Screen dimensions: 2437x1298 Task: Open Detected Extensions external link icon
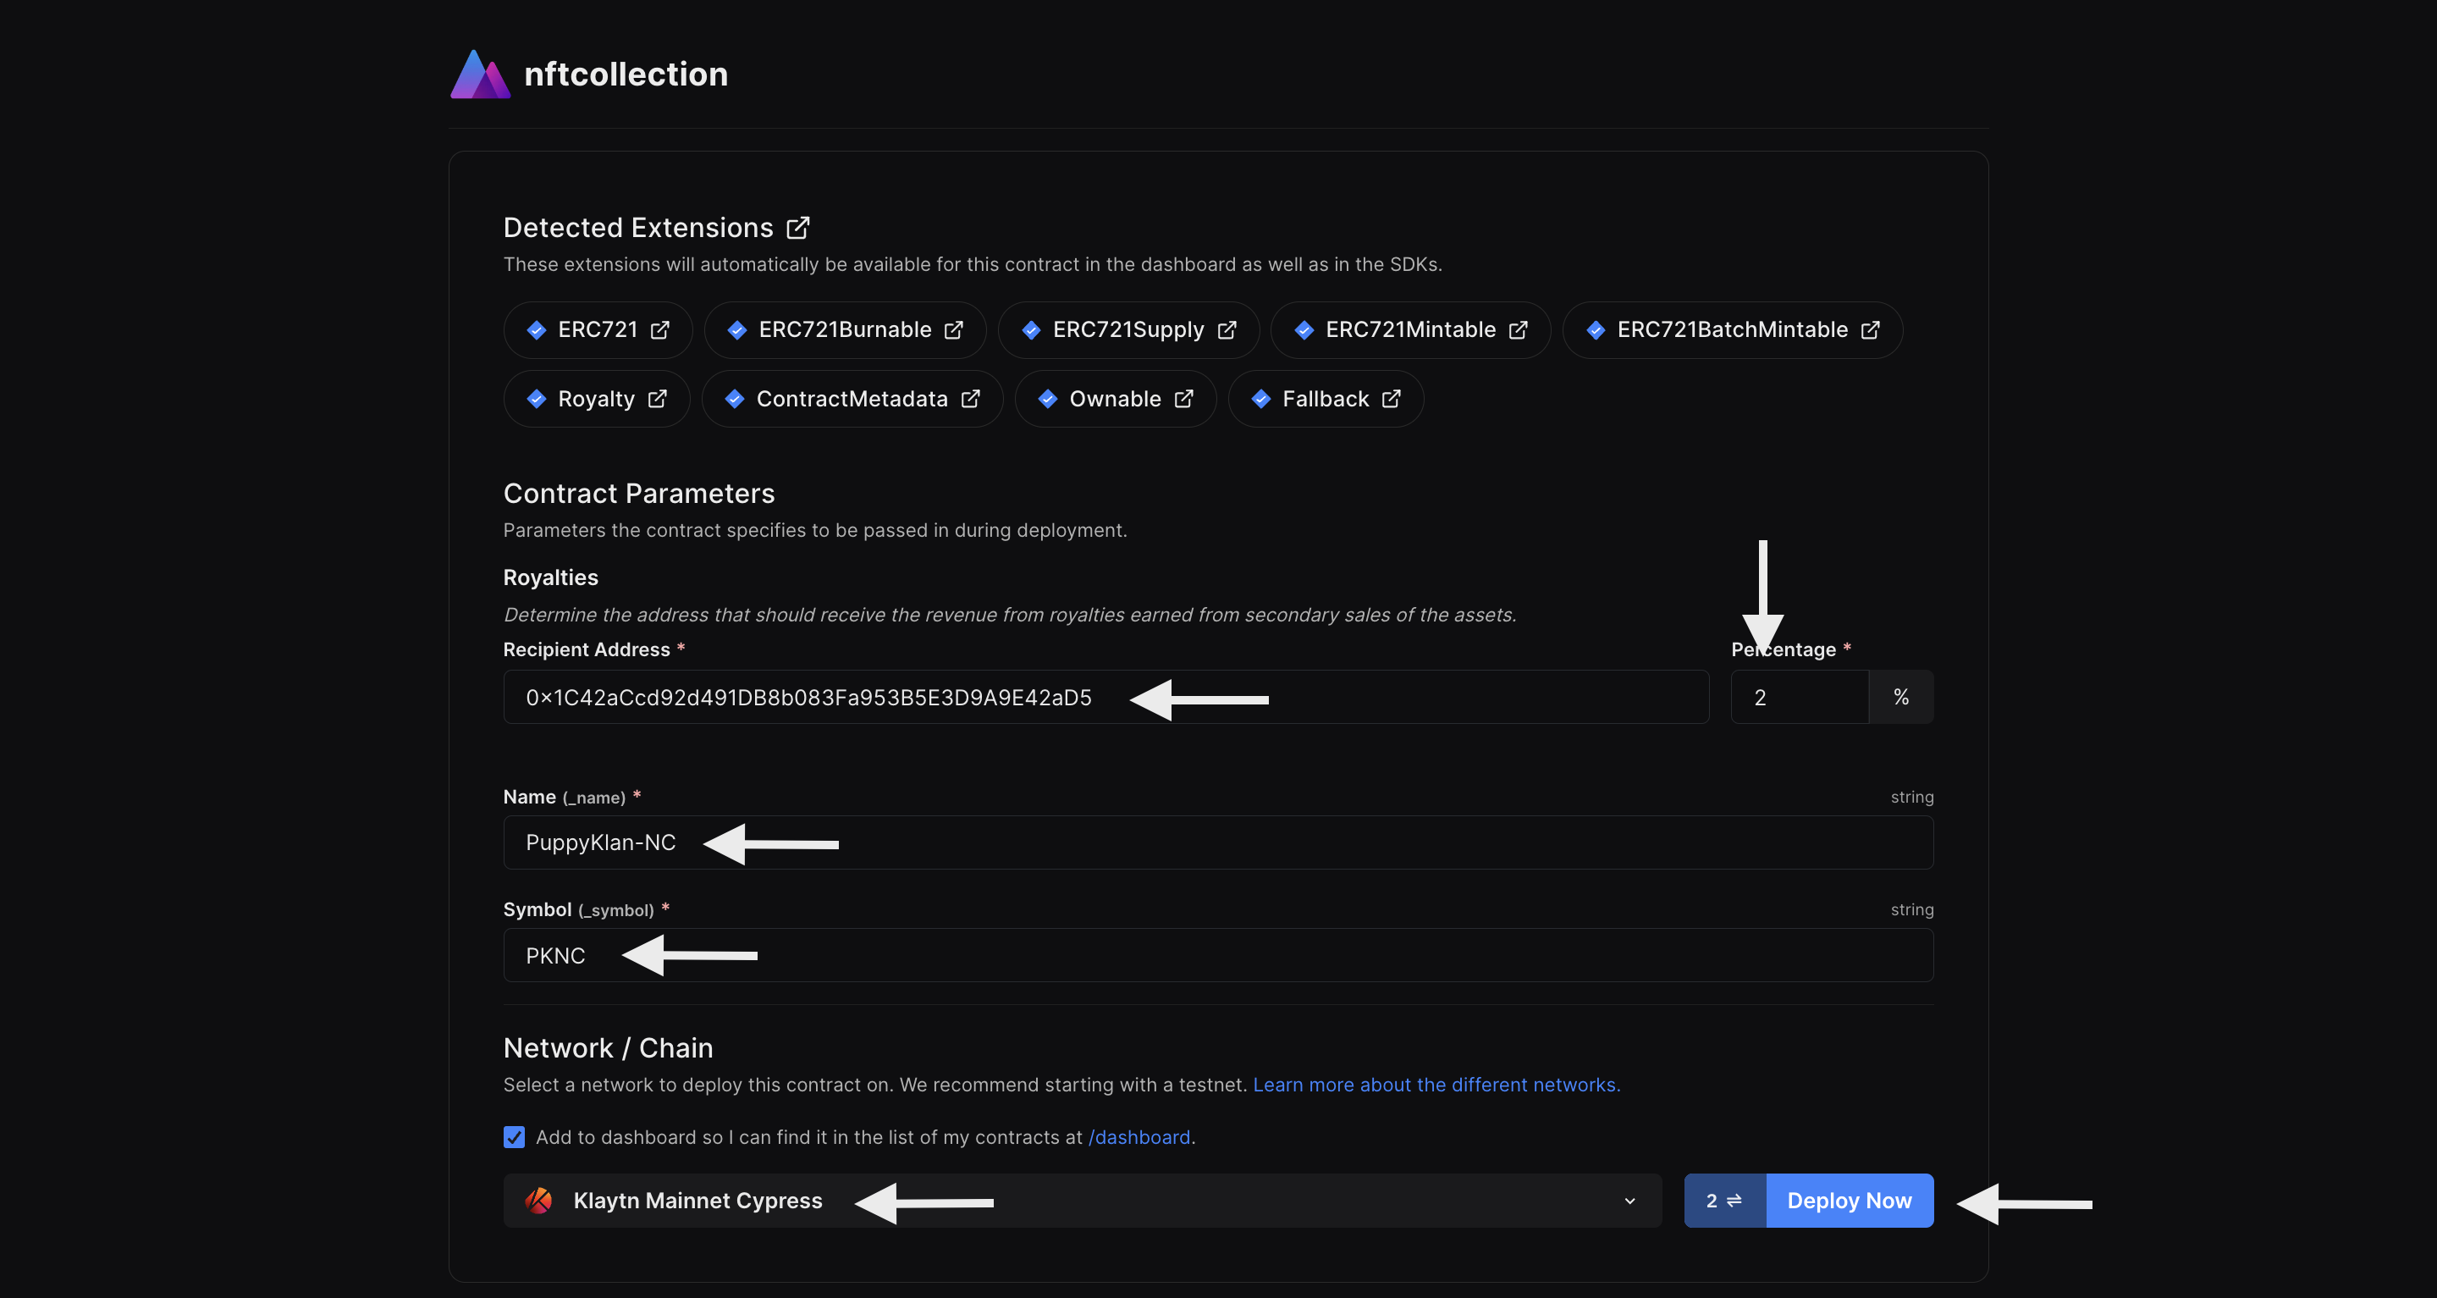[x=797, y=228]
